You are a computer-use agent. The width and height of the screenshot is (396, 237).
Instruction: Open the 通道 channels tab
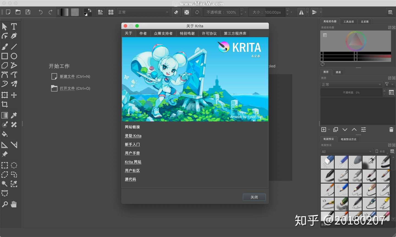coord(338,72)
